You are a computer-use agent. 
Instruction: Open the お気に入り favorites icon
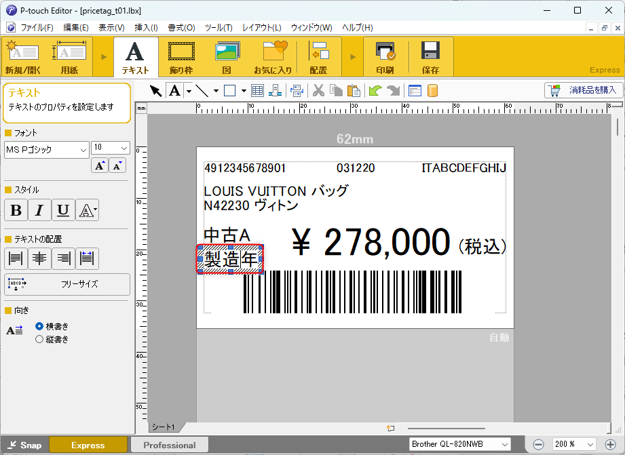273,57
